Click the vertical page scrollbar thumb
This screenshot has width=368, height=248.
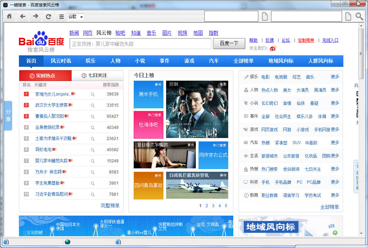pos(361,54)
